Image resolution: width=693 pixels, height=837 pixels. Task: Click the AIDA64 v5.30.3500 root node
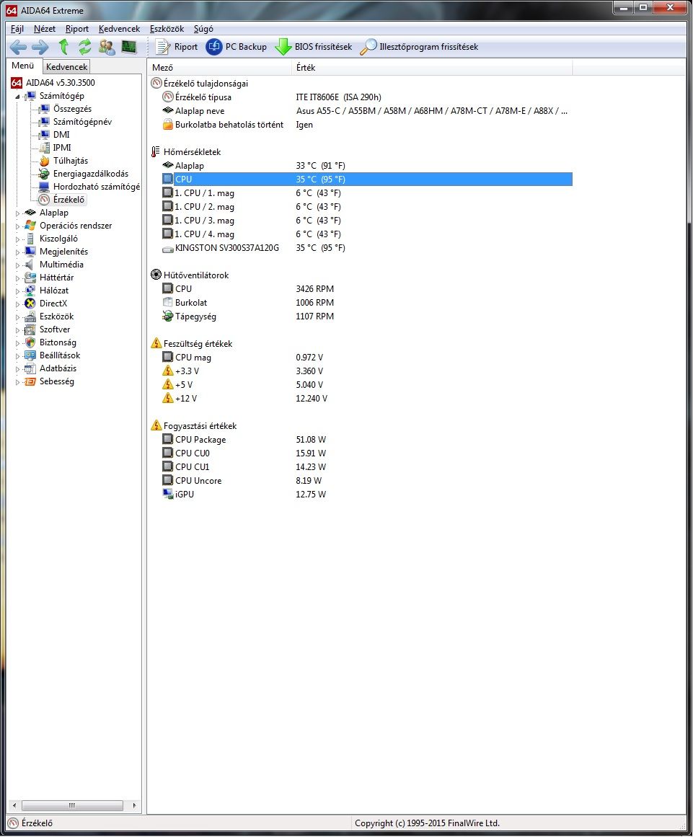click(x=61, y=83)
